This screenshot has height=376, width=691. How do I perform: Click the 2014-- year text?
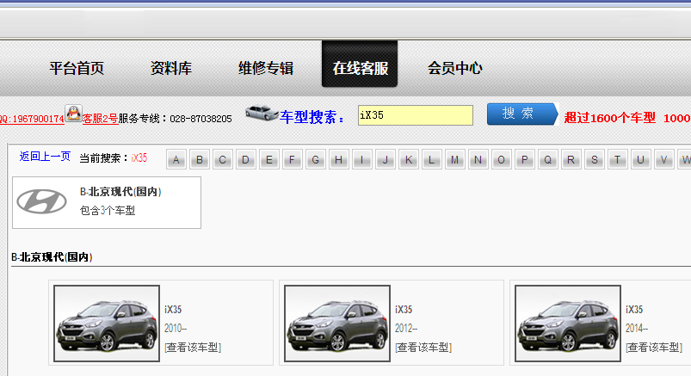click(x=637, y=329)
